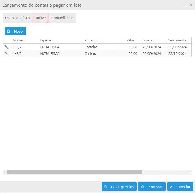Minimize the batch accounts payable window
The image size is (195, 193).
point(179,5)
